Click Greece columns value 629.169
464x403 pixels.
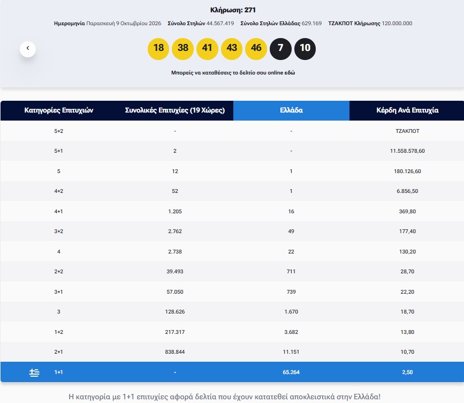coord(311,24)
